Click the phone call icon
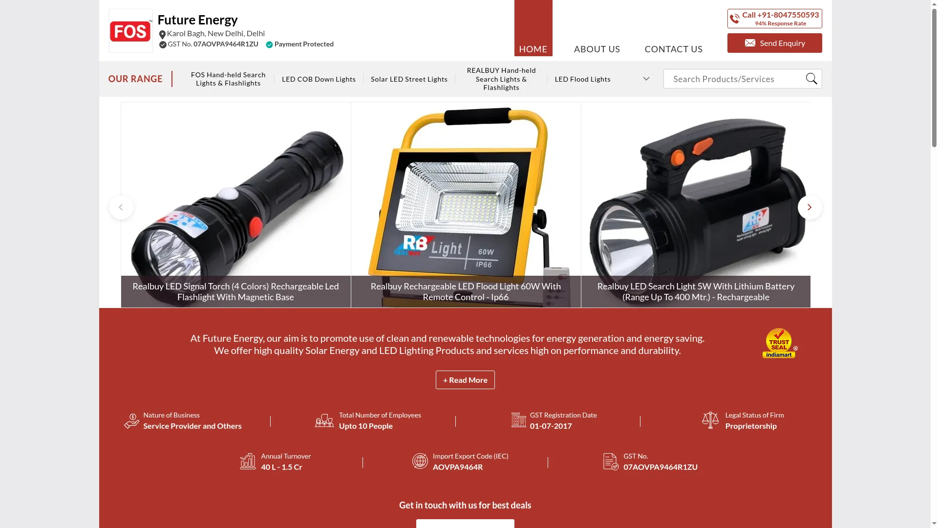938x528 pixels. 735,19
